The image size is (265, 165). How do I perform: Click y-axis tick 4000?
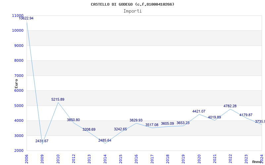click(19, 121)
